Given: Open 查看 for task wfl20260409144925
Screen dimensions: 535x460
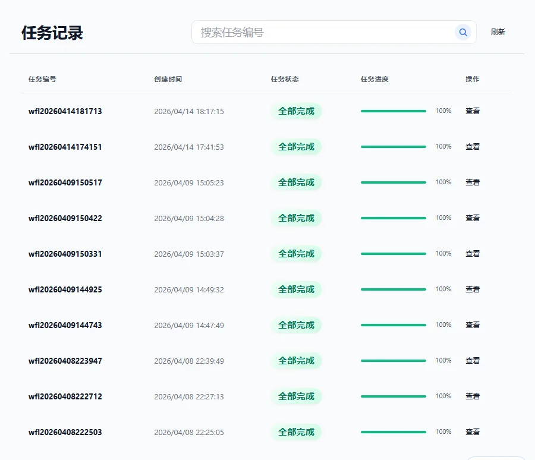Looking at the screenshot, I should coord(473,289).
